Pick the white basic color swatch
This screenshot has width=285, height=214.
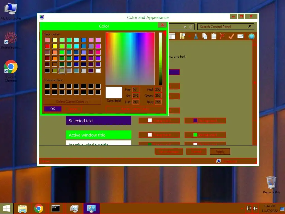pos(98,70)
